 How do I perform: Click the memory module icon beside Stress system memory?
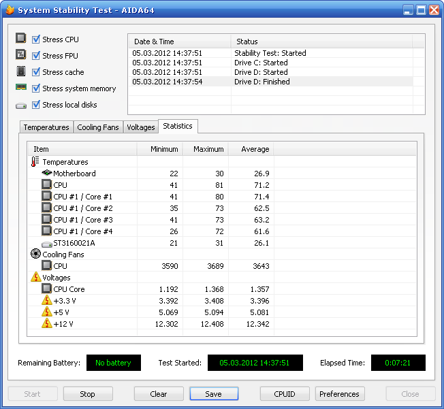click(21, 88)
